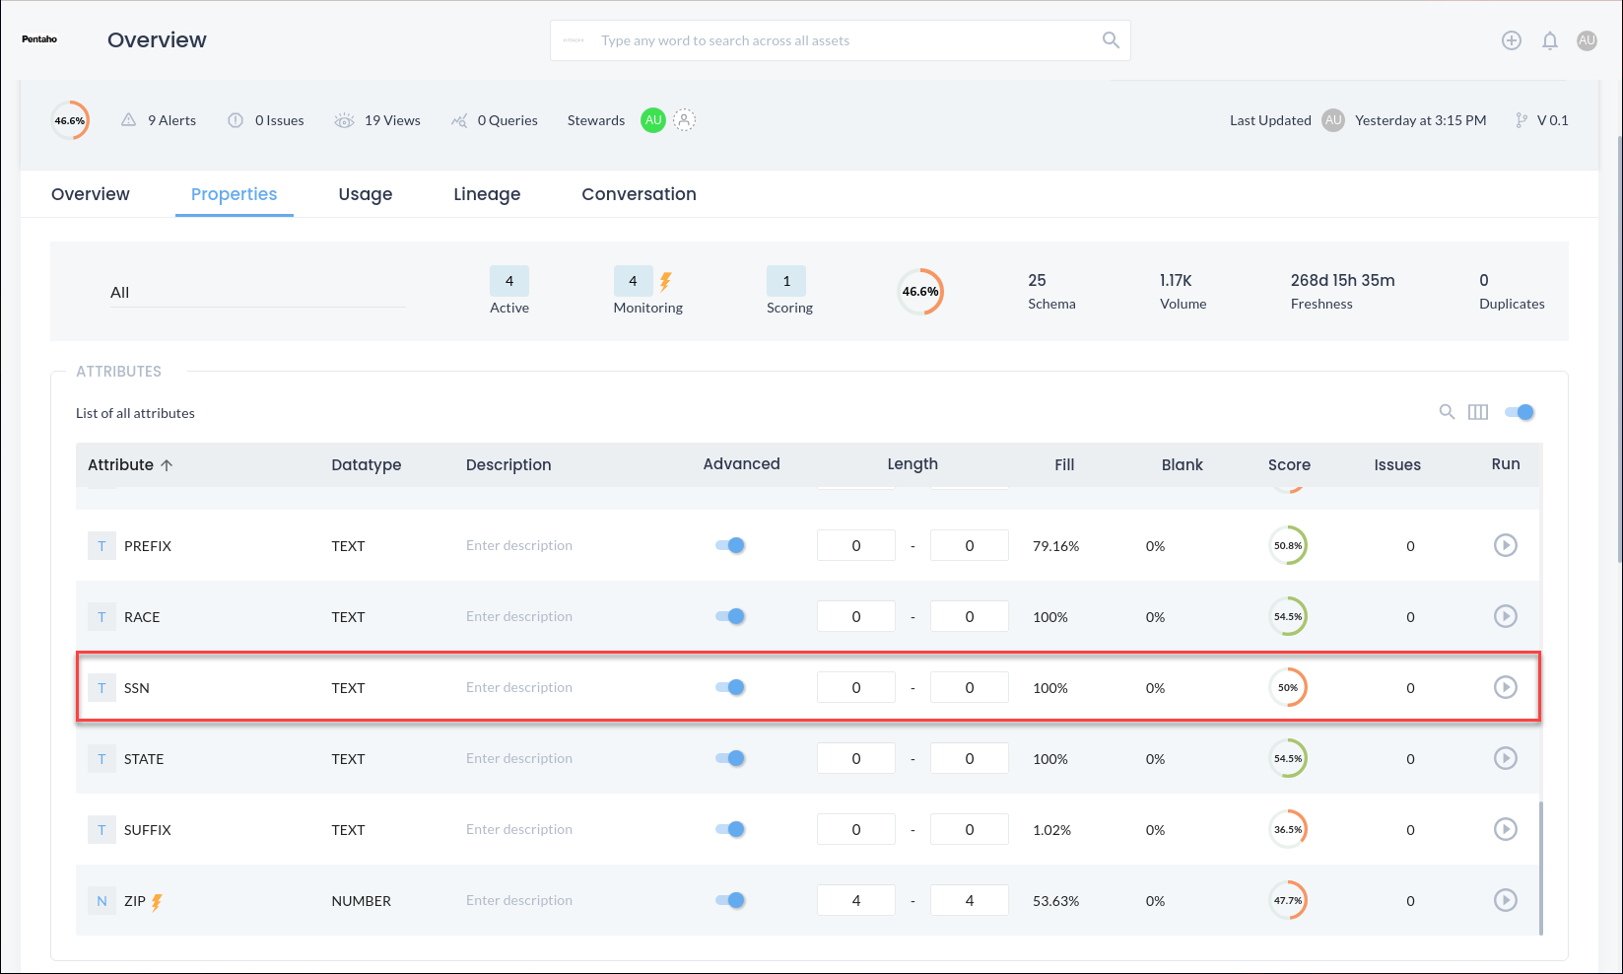Open the All filter dropdown
This screenshot has width=1623, height=974.
tap(256, 293)
